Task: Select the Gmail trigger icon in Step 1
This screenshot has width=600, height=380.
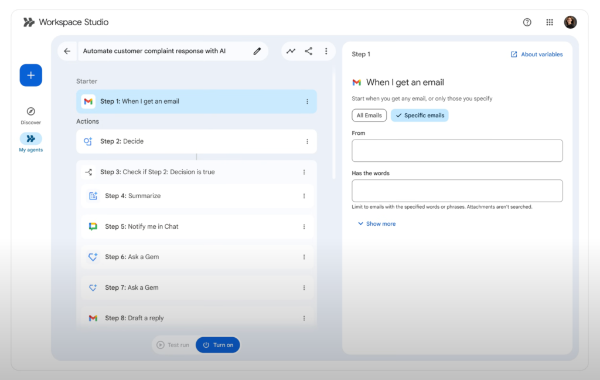Action: (88, 101)
